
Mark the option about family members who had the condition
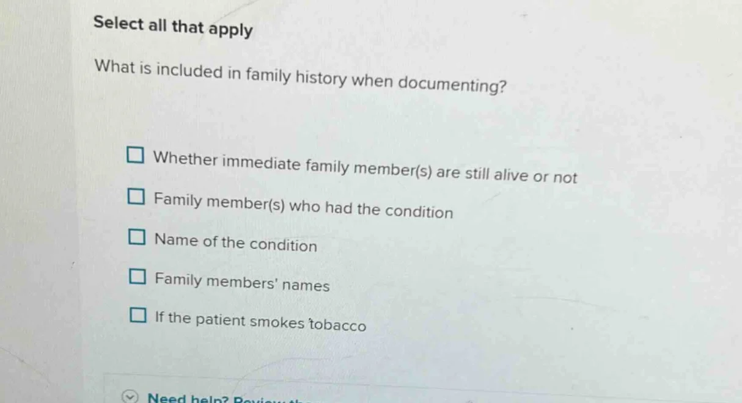[x=137, y=197]
